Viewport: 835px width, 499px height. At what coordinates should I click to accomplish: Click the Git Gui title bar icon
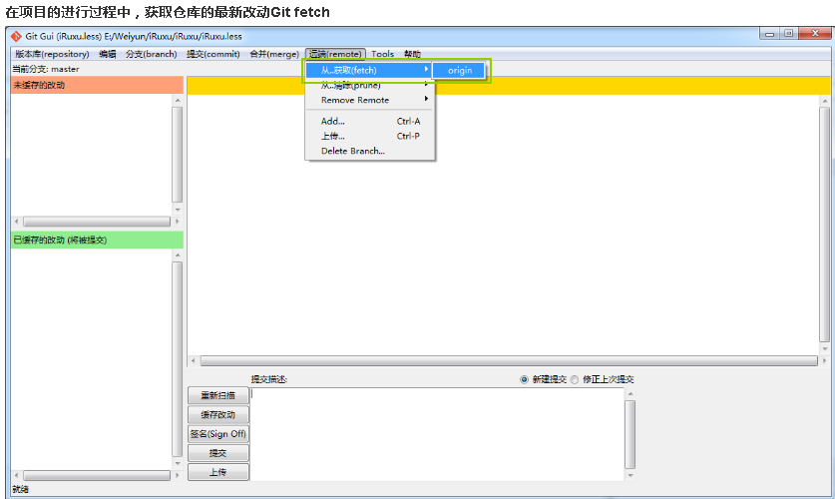coord(16,36)
